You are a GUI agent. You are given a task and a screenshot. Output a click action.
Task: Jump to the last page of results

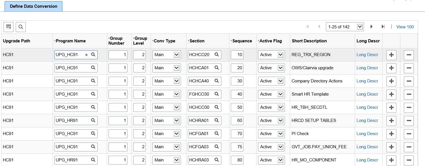pyautogui.click(x=383, y=27)
